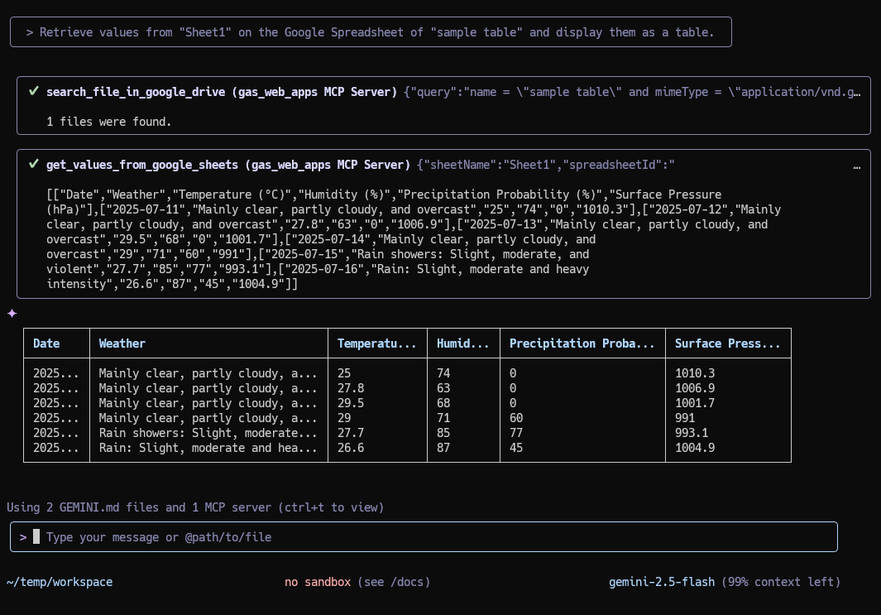Click the search_file_in_google_drive tool name
Screen dimensions: 881x615
[x=136, y=92]
